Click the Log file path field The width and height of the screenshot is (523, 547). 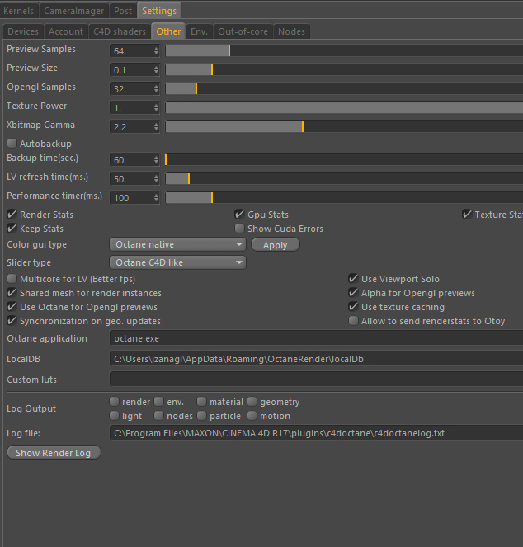(316, 433)
